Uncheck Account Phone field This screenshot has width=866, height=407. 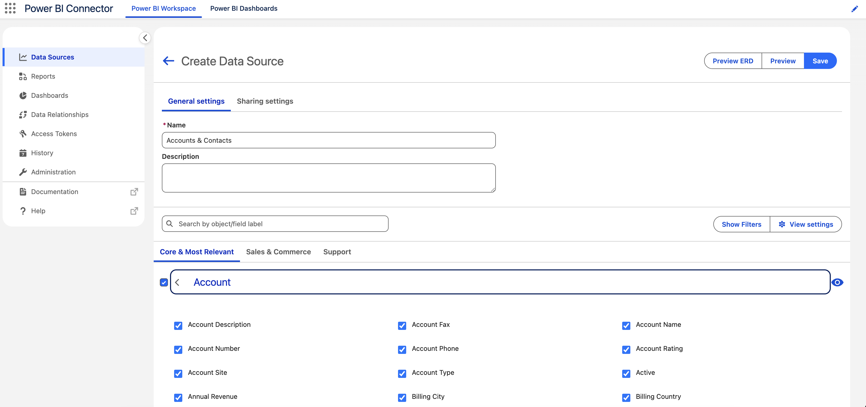[x=402, y=350]
